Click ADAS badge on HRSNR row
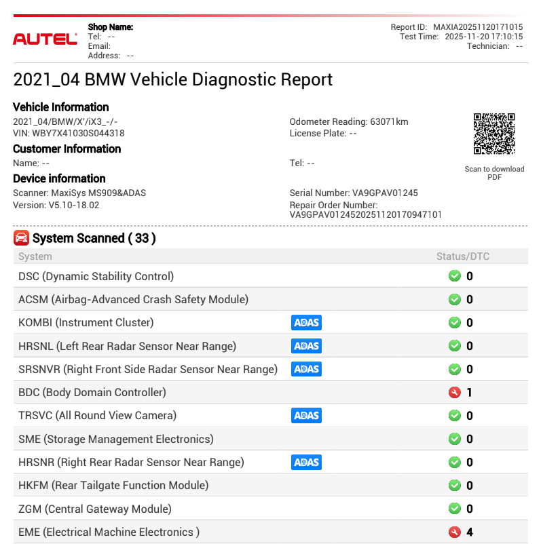541x544 pixels. (306, 463)
